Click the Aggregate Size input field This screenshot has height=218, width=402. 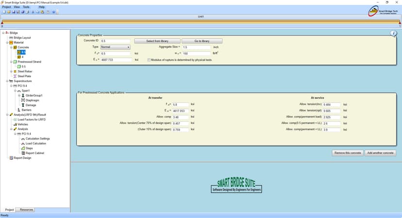click(196, 47)
